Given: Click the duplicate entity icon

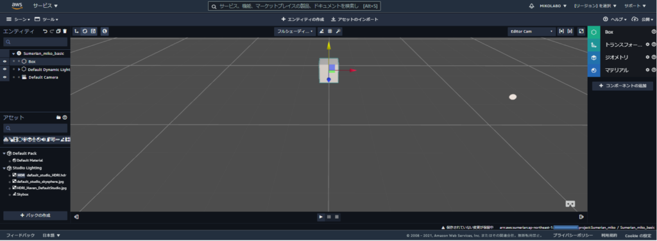Looking at the screenshot, I should pos(58,31).
